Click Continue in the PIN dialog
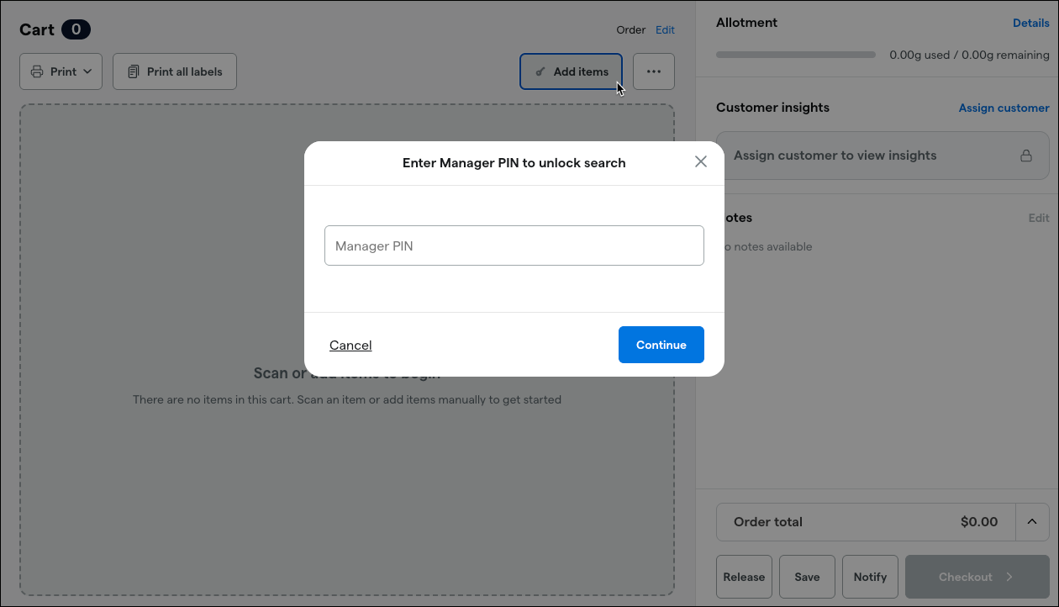This screenshot has height=607, width=1059. tap(661, 345)
